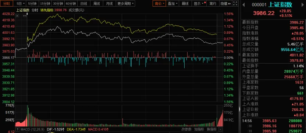Open the 竞价 auction dropdown
The height and width of the screenshot is (133, 306).
[x=159, y=3]
